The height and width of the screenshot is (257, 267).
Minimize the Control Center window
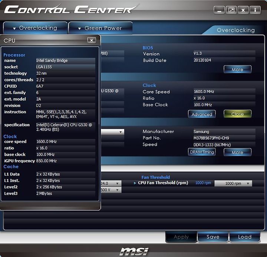click(x=219, y=10)
